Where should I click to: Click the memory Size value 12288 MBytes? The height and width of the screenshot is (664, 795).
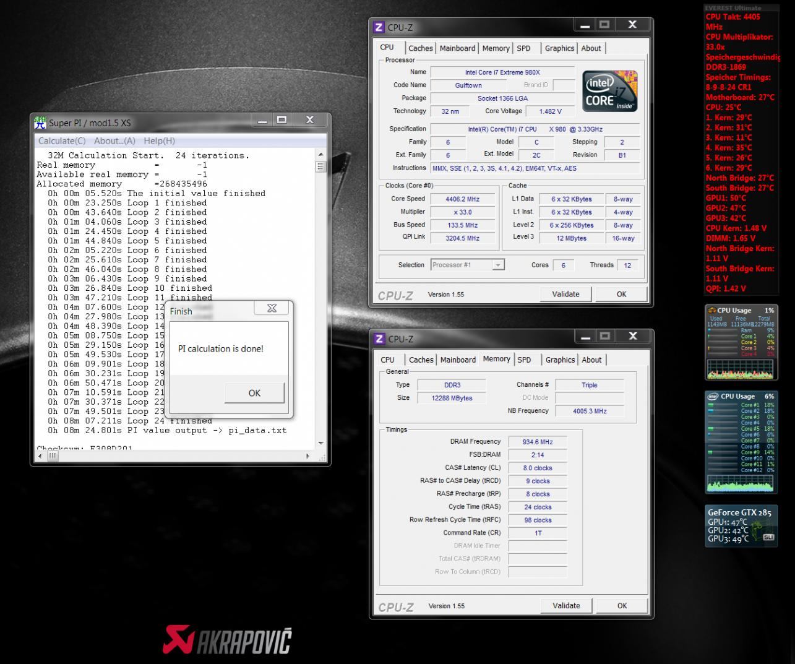tap(452, 398)
